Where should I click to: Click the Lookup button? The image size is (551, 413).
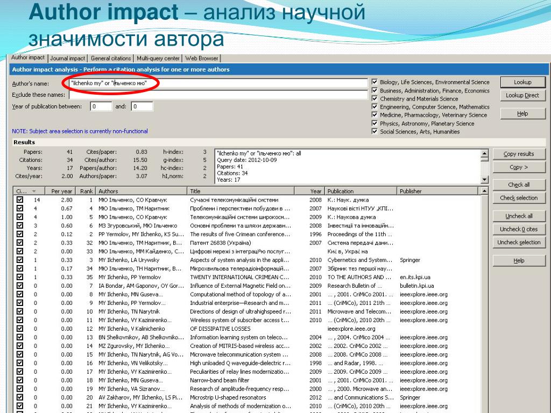click(522, 82)
